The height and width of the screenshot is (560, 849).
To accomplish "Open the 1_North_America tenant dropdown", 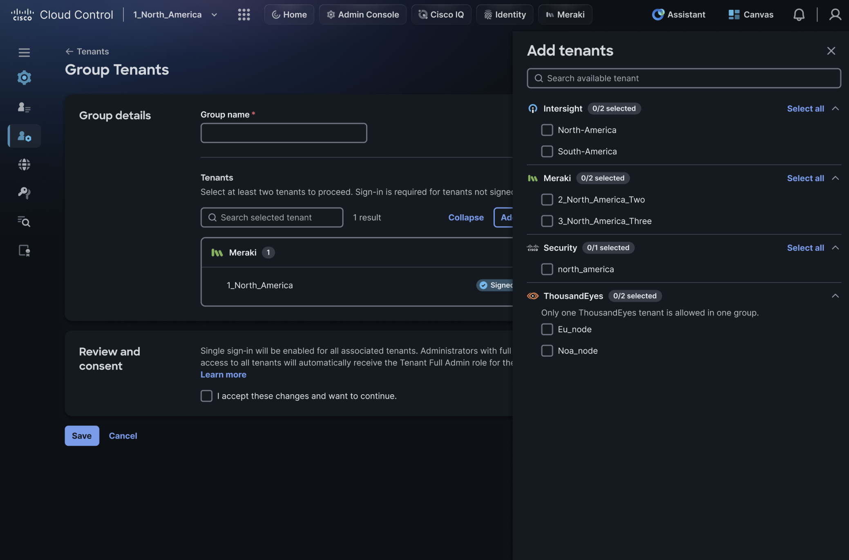I will [x=175, y=15].
